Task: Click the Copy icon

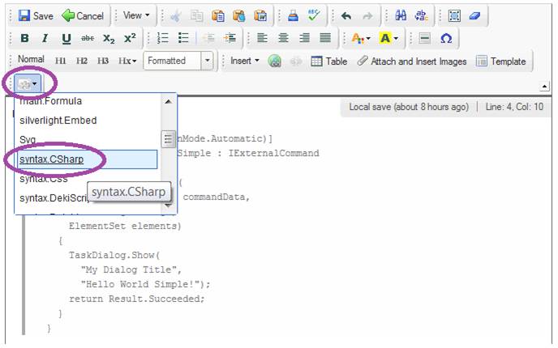Action: pyautogui.click(x=196, y=16)
